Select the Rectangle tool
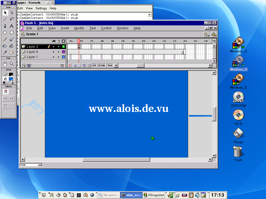This screenshot has width=266, height=199. pos(12,32)
